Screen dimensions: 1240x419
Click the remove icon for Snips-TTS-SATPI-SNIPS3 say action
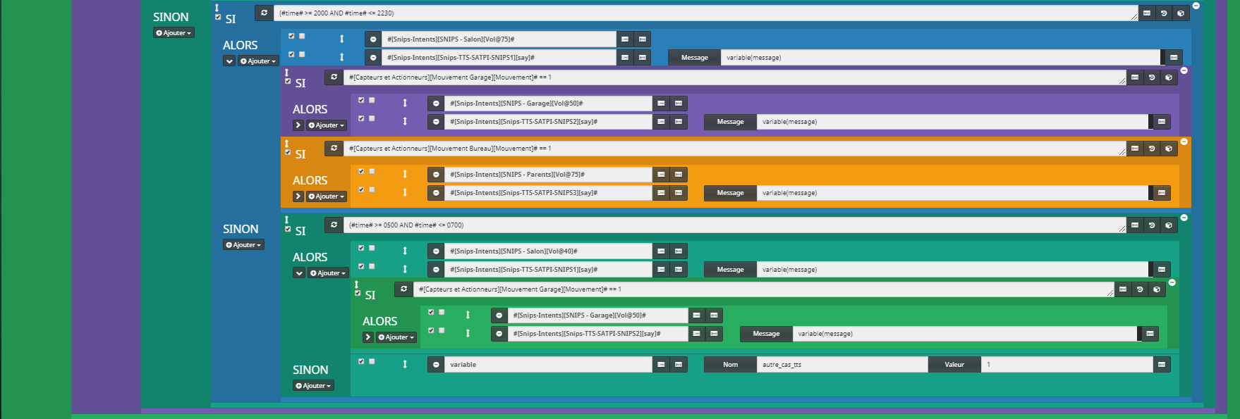pos(436,193)
